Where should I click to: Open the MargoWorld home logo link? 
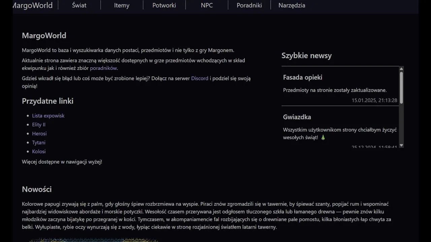click(x=33, y=5)
